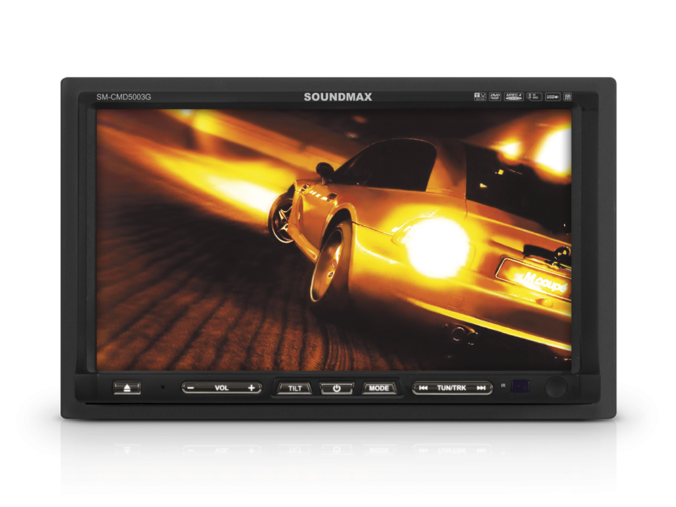Skip to next track on TUN/TRK
The image size is (676, 507).
point(481,388)
